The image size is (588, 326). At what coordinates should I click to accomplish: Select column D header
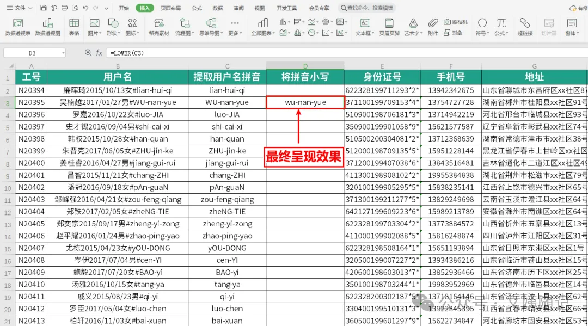305,66
